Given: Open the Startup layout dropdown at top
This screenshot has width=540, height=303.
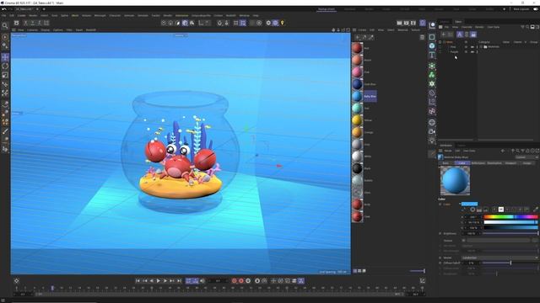Looking at the screenshot, I should click(x=327, y=9).
